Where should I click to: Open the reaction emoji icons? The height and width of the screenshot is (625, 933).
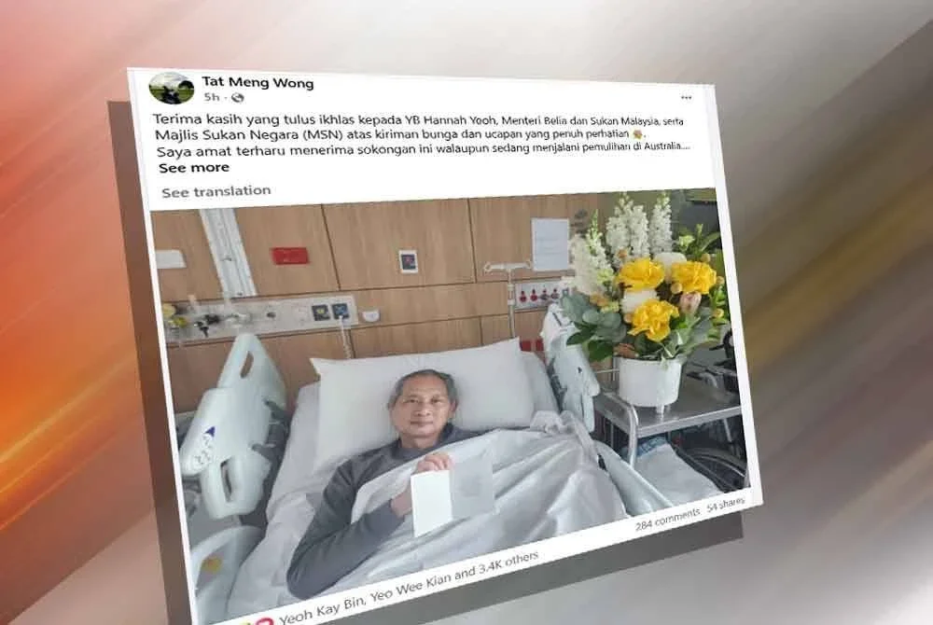coord(253,621)
